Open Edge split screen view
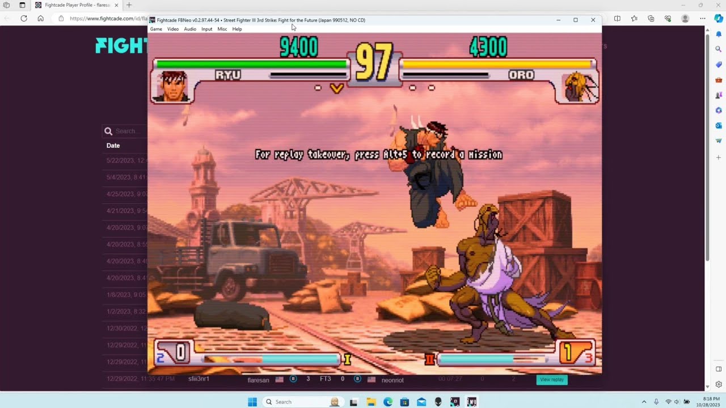 pos(617,18)
